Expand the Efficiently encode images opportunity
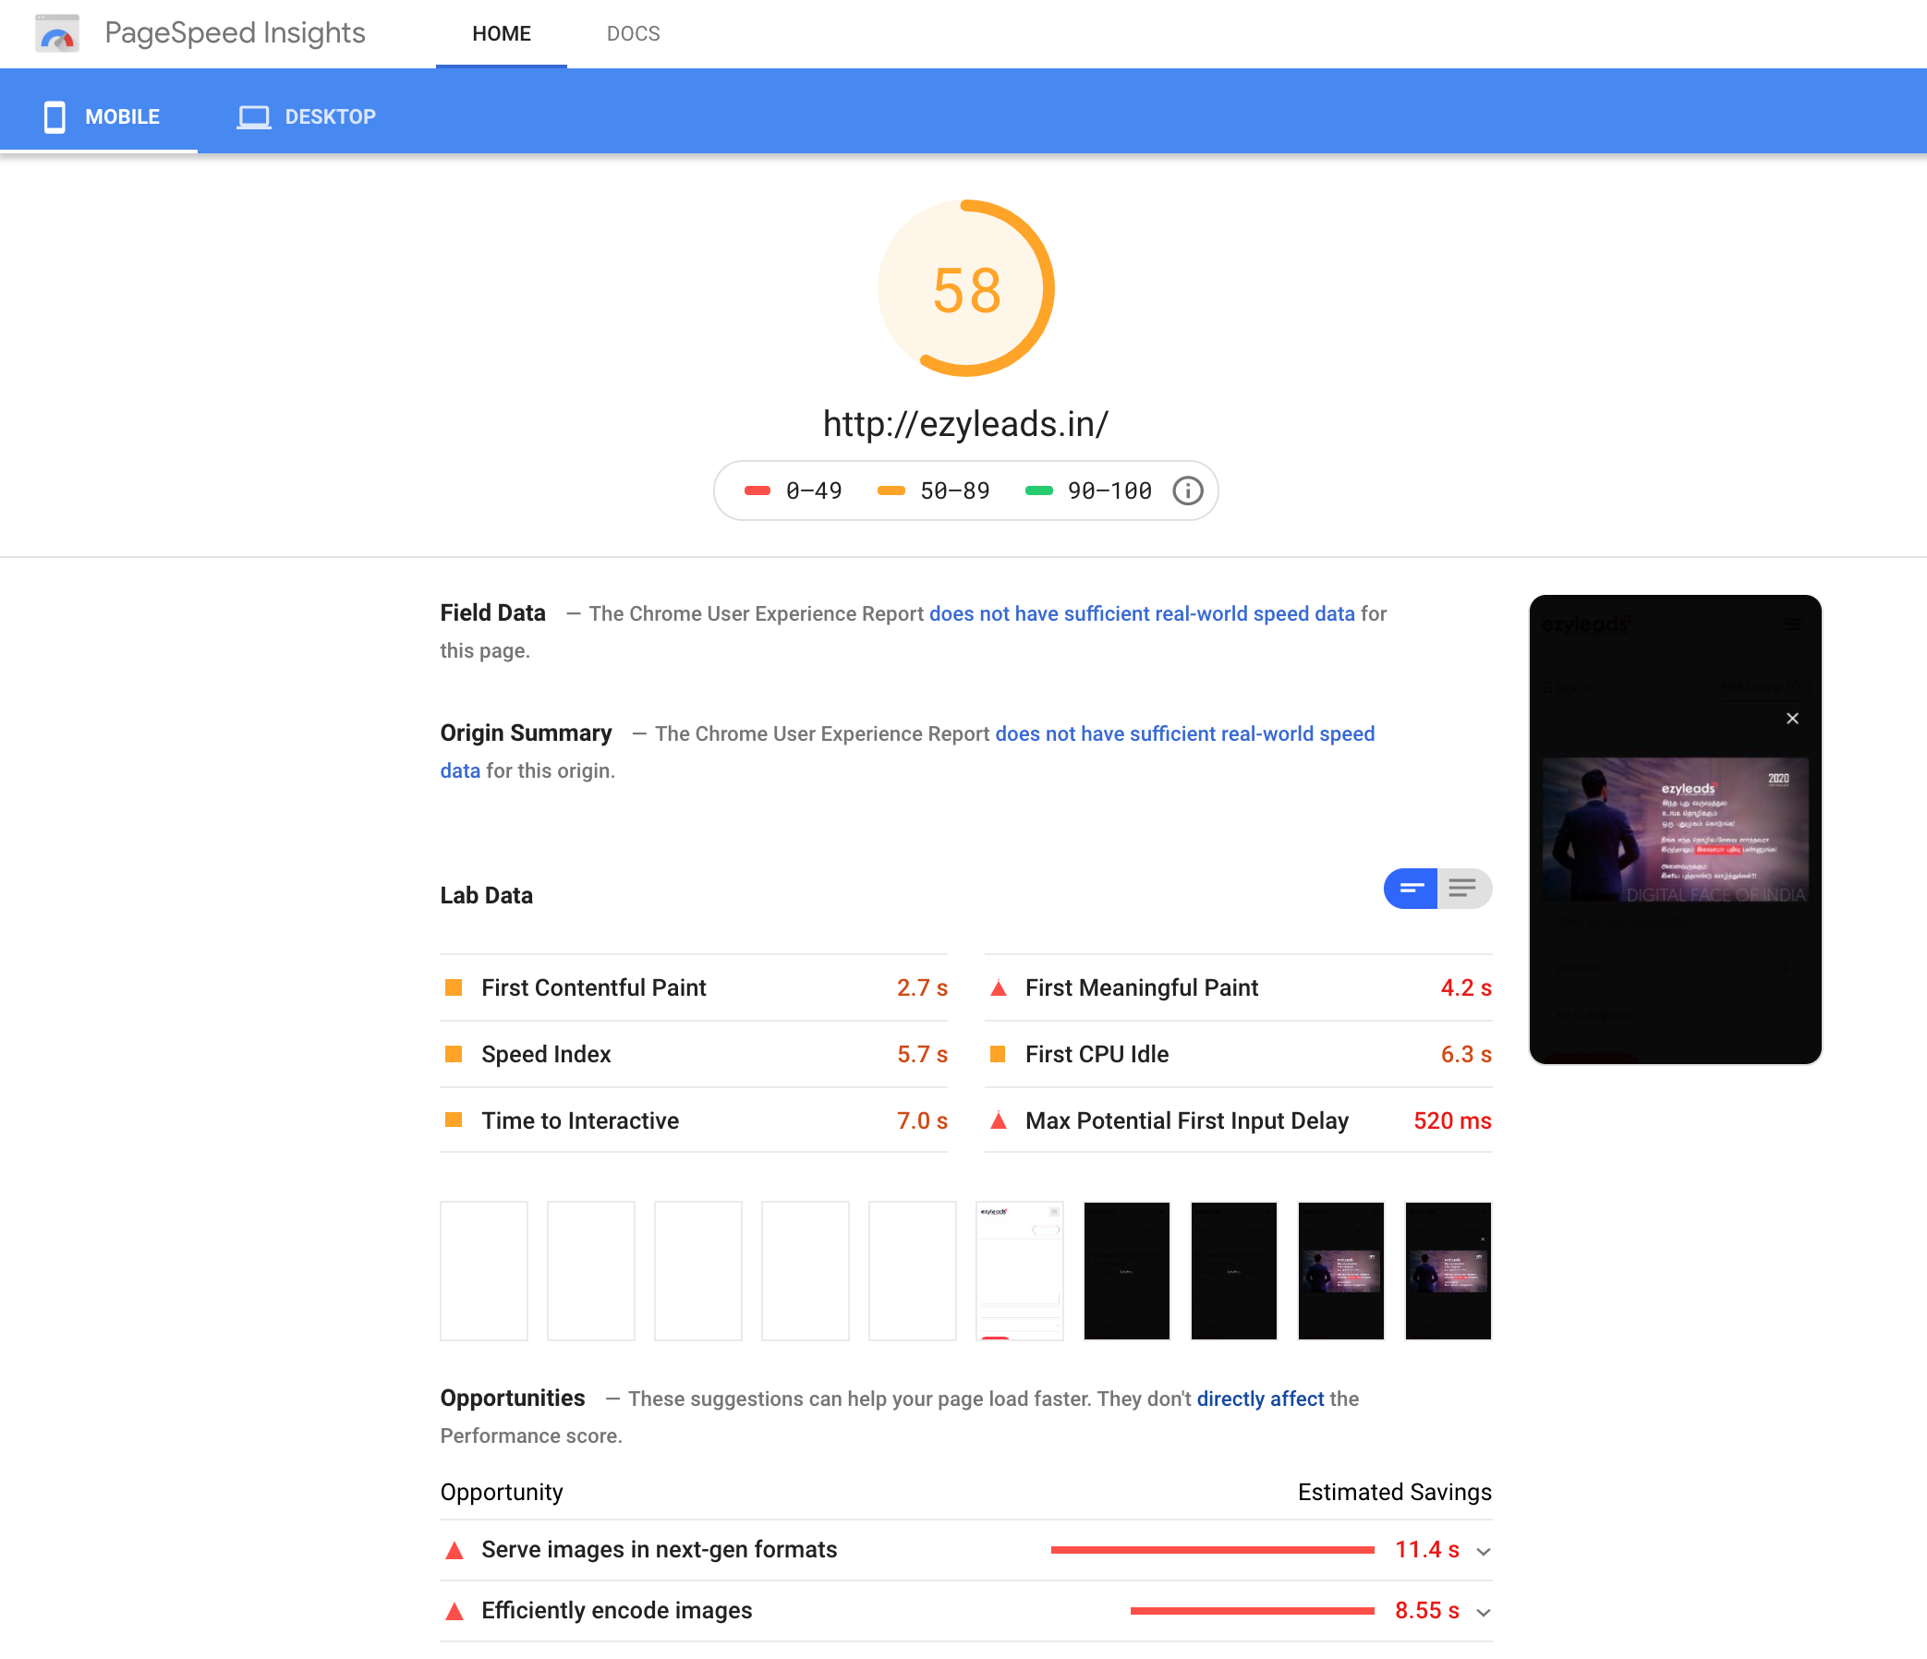Screen dimensions: 1927x1659 [x=1483, y=1611]
